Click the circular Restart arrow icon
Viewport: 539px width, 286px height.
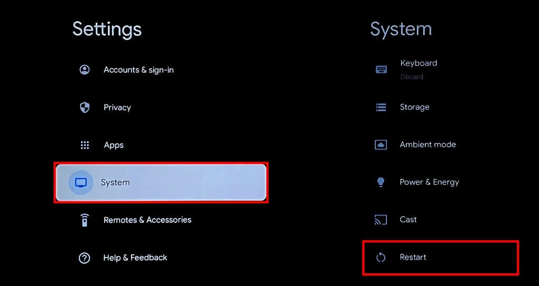[x=381, y=257]
